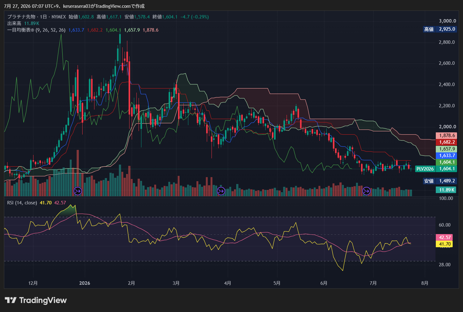Viewport: 463px width, 312px height.
Task: Click the 一目均衡表 (9, 26, 52, 26) indicator legend
Action: pyautogui.click(x=36, y=30)
